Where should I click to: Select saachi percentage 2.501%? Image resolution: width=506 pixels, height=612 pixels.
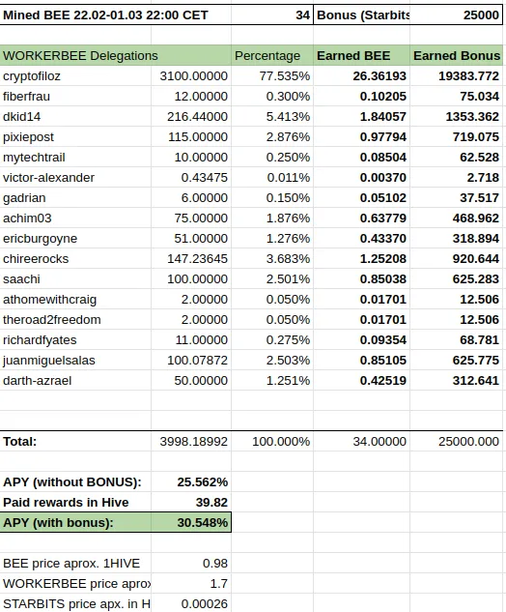pos(272,278)
